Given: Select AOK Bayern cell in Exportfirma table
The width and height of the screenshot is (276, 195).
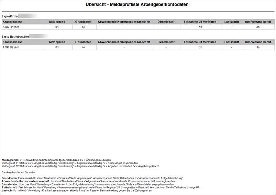Looking at the screenshot, I should pos(11,27).
